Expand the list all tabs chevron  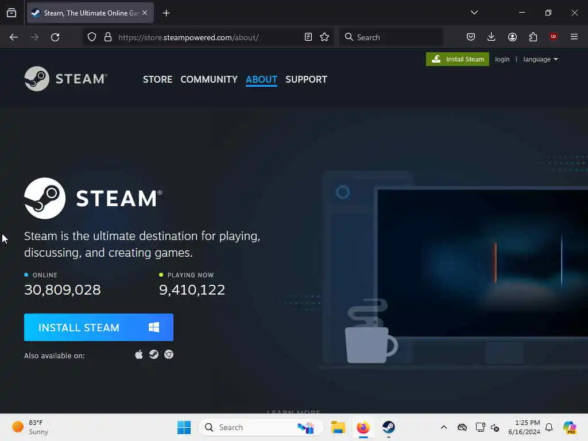(x=474, y=13)
